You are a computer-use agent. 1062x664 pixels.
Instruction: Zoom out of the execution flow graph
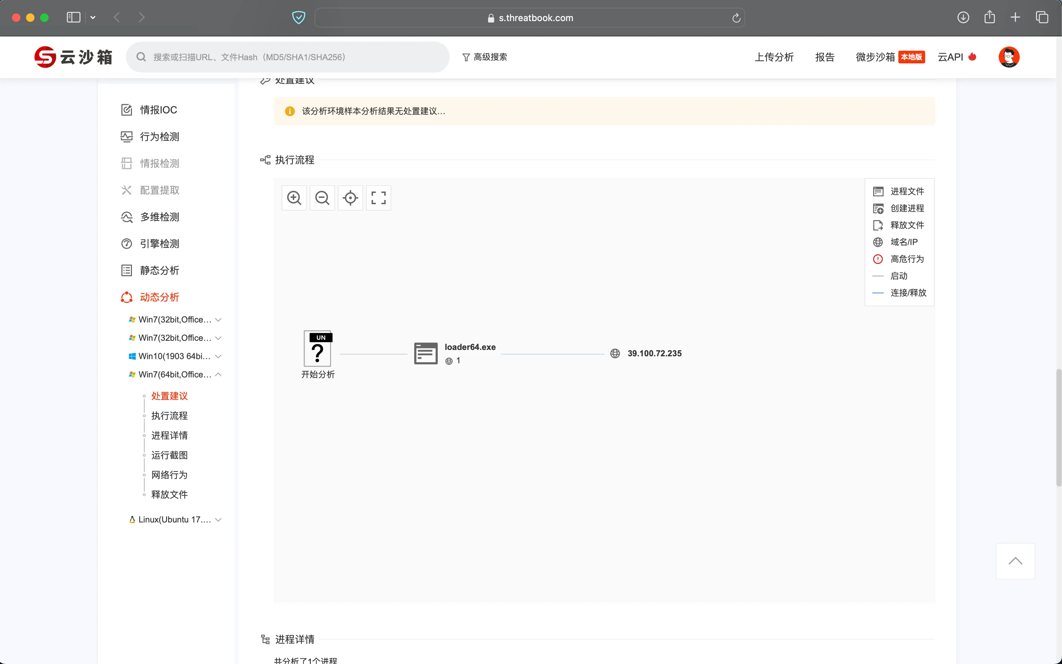click(x=322, y=198)
